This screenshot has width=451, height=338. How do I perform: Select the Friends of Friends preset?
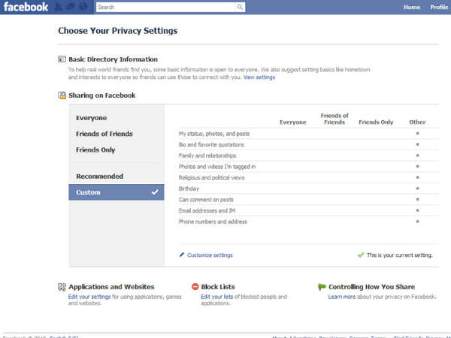tap(104, 134)
